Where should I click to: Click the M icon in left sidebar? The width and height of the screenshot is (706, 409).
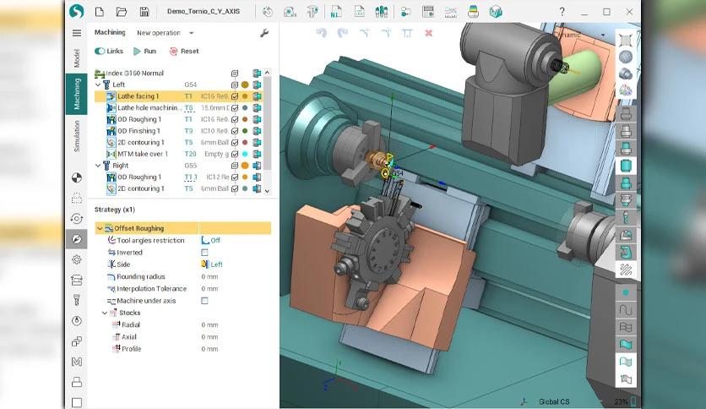(77, 362)
